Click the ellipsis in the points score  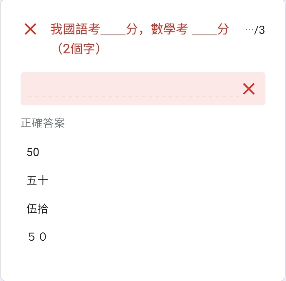point(249,30)
